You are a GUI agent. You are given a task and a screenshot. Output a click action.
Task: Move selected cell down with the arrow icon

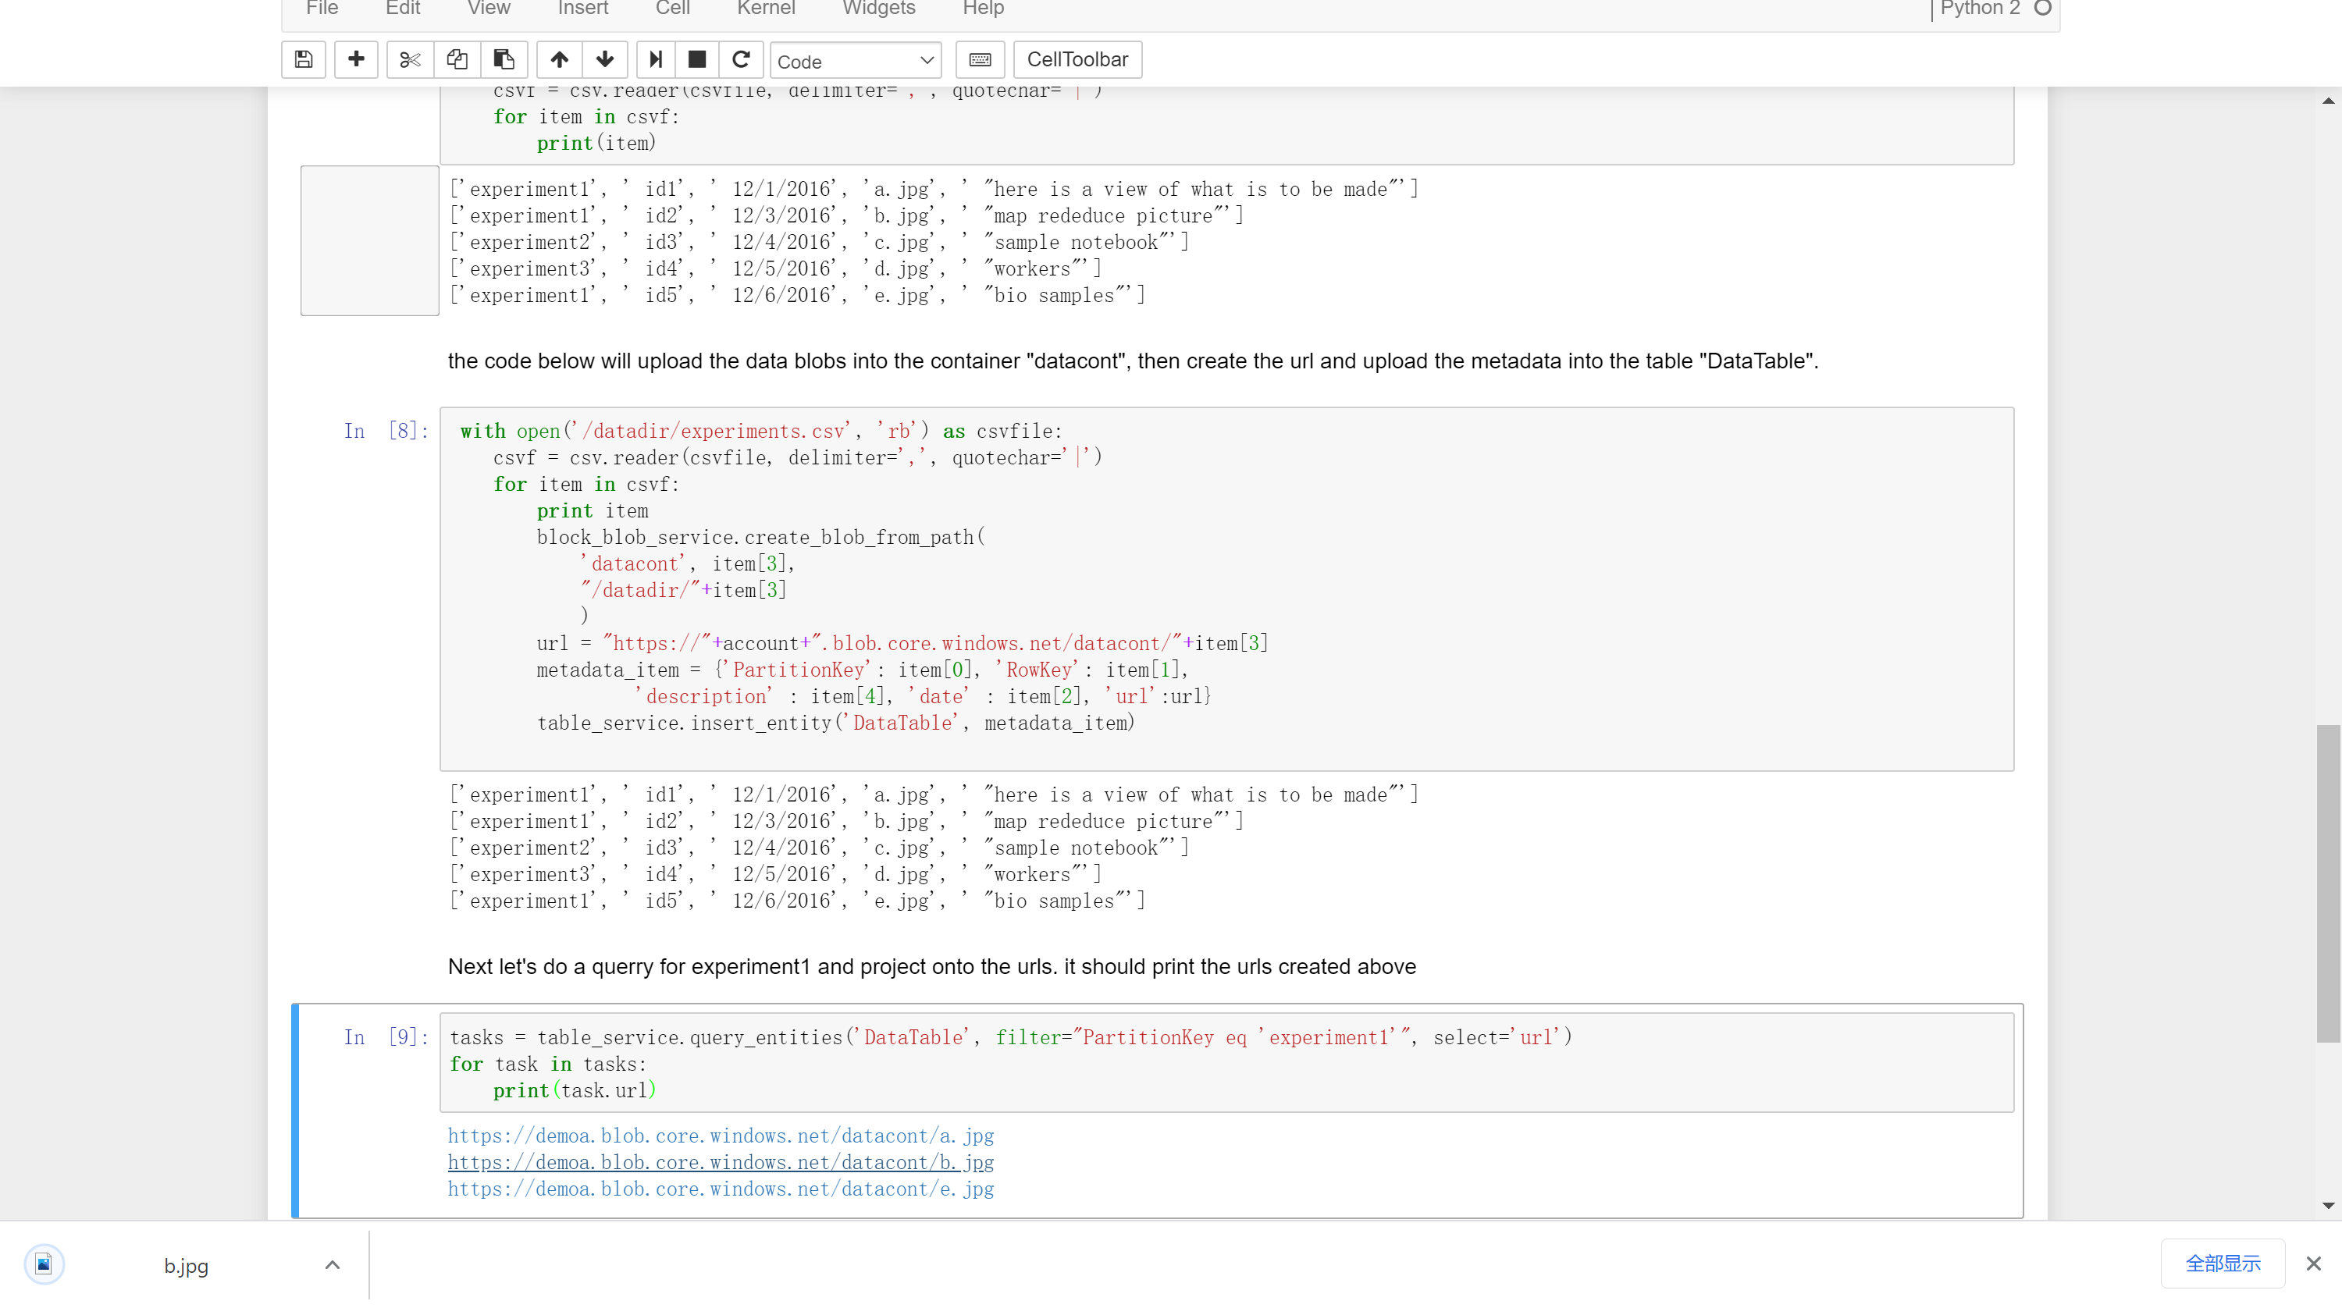(x=604, y=60)
